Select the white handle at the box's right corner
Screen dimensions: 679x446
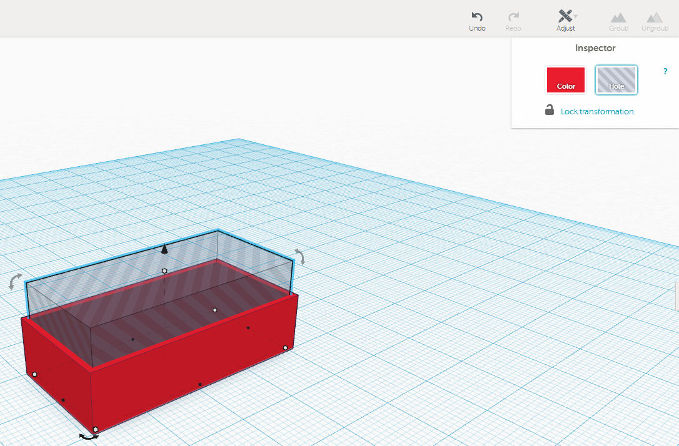click(285, 348)
